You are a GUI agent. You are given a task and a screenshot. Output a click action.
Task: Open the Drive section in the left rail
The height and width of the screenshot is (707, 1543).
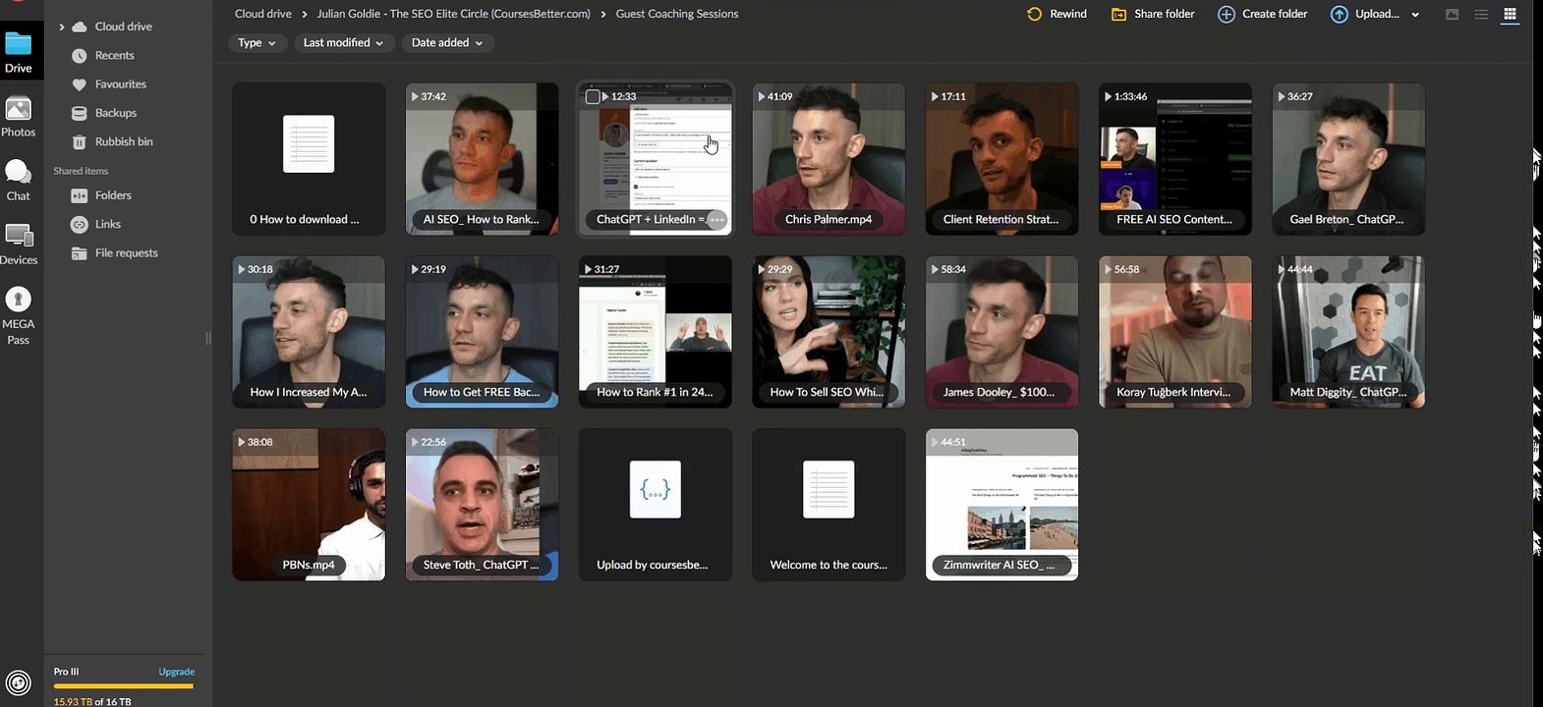tap(19, 53)
